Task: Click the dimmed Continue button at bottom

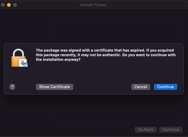Action: [171, 130]
